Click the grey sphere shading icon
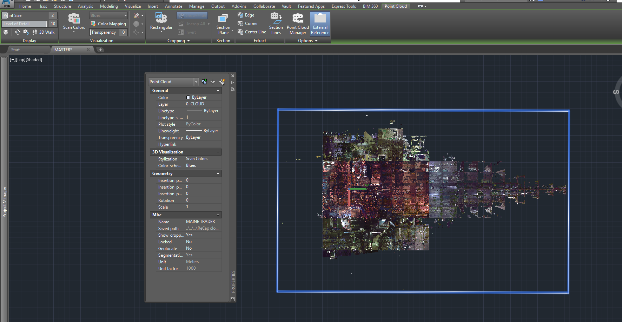 pyautogui.click(x=137, y=24)
